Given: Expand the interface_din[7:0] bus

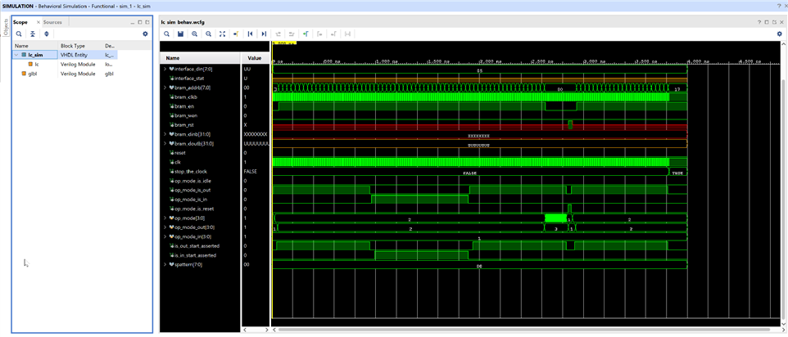Looking at the screenshot, I should pos(165,70).
